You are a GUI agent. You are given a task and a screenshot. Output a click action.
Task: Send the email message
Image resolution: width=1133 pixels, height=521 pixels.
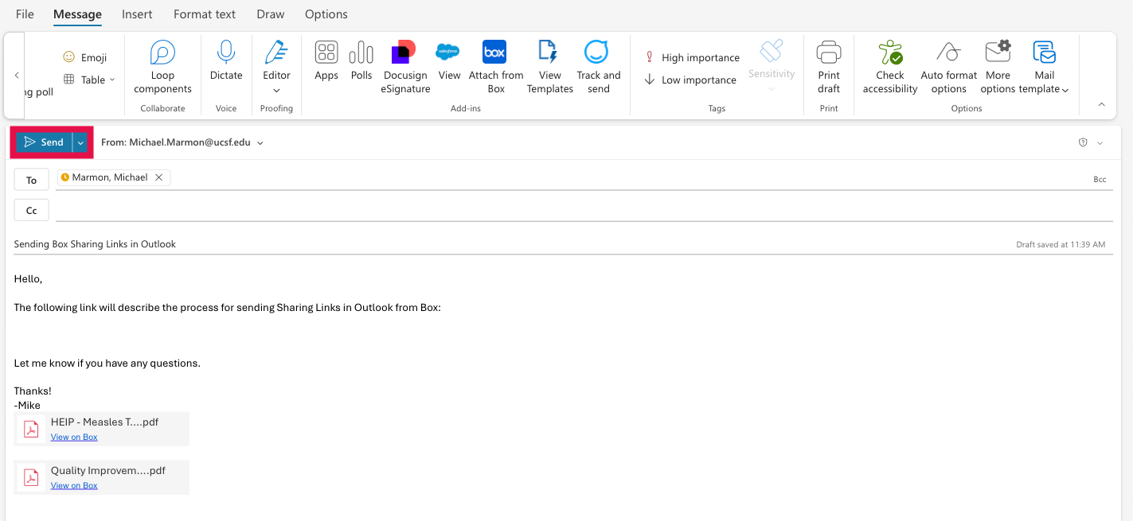(44, 142)
